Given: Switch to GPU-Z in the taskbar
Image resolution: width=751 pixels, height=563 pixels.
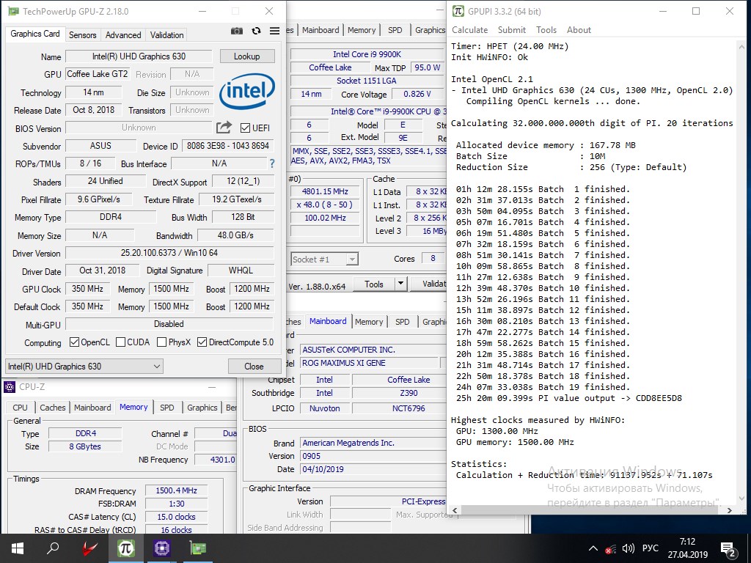Looking at the screenshot, I should [x=198, y=548].
